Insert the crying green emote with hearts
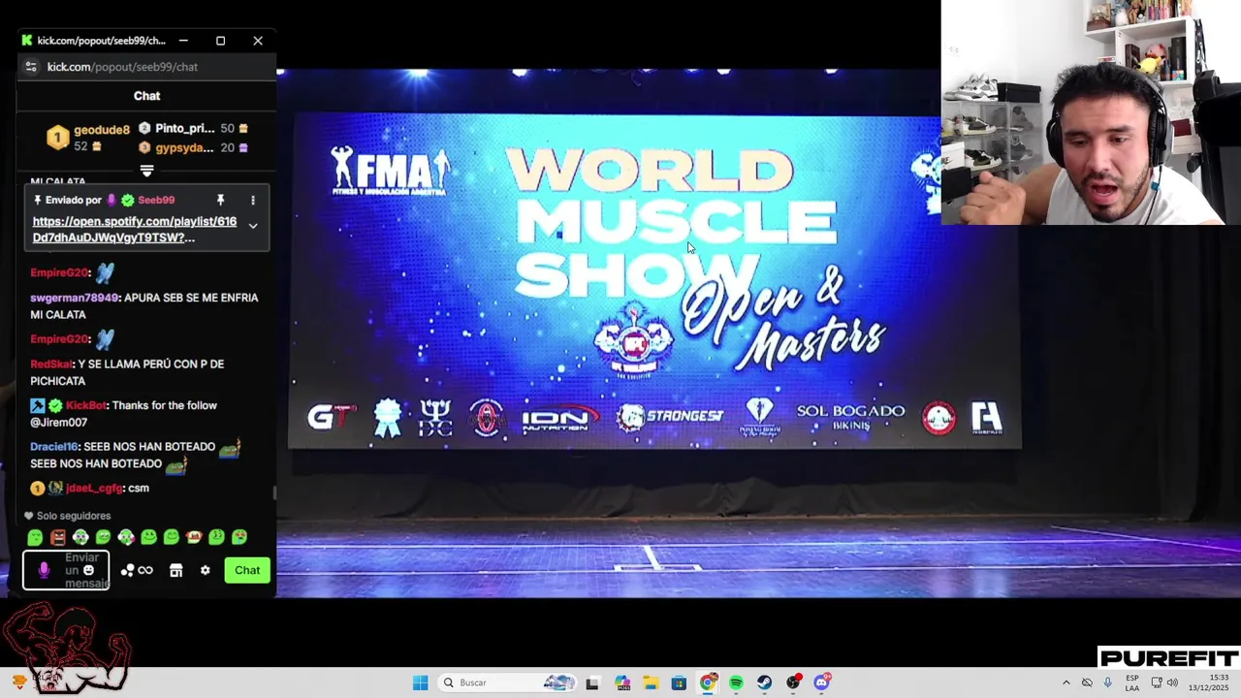Viewport: 1241px width, 698px height. click(239, 537)
